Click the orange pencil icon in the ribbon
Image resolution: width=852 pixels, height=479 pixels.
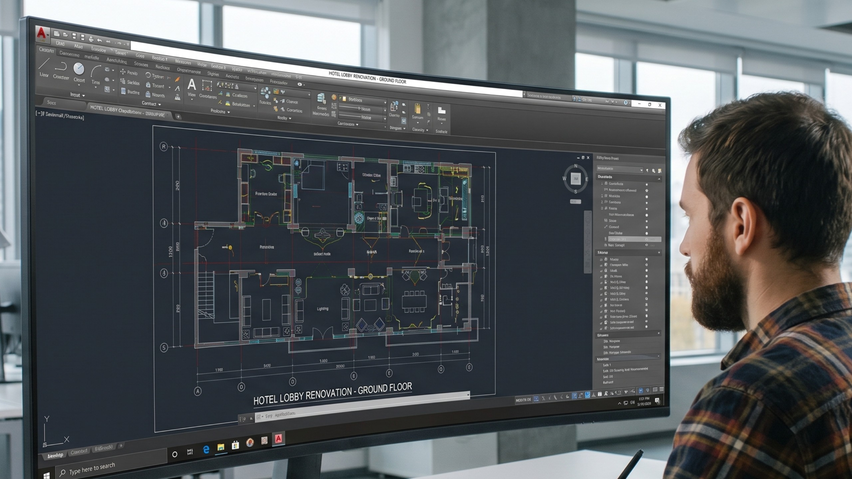pos(177,80)
